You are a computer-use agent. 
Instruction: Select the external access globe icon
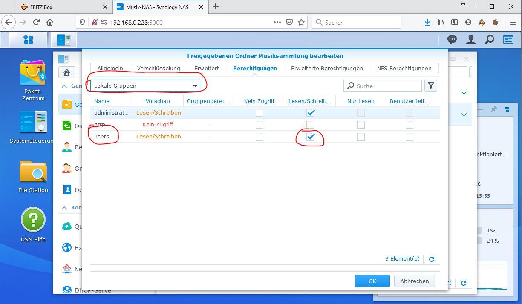point(67,247)
